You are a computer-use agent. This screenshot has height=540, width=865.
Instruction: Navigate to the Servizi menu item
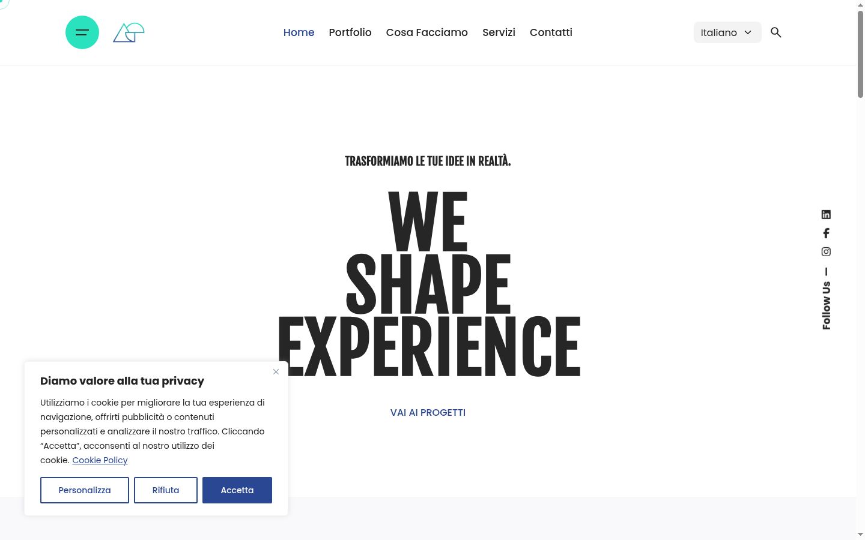(499, 32)
